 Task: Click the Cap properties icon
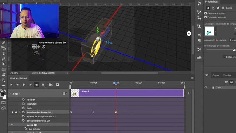pos(218,8)
